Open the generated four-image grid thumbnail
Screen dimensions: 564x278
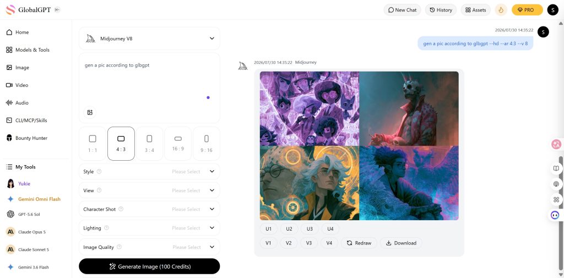[359, 146]
